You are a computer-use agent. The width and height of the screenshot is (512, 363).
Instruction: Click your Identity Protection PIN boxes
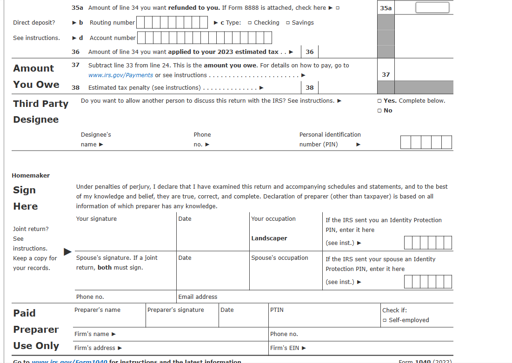[x=428, y=243]
